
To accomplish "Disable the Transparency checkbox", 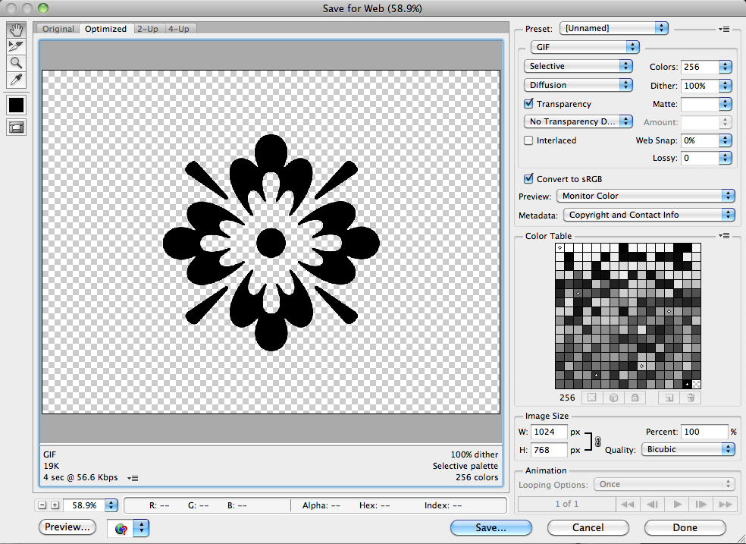I will click(x=529, y=104).
